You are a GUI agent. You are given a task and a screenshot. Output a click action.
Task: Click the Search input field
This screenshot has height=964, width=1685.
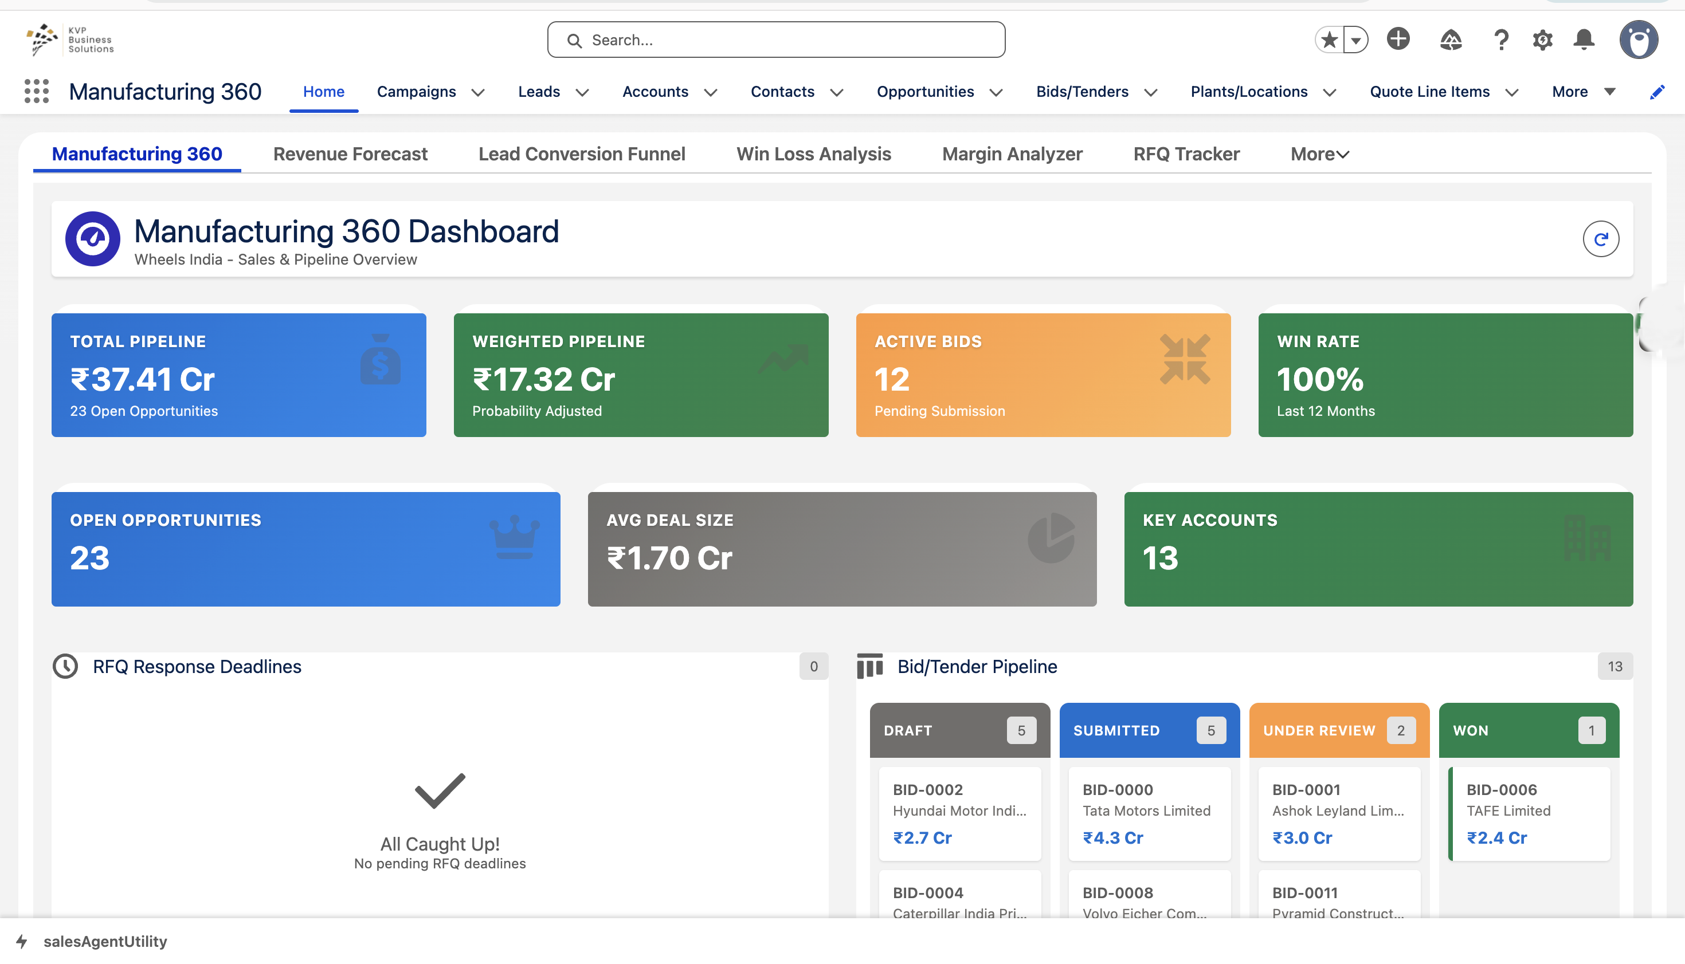tap(776, 40)
